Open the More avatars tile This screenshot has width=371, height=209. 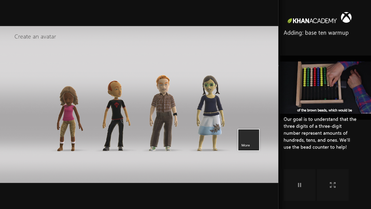pos(249,140)
